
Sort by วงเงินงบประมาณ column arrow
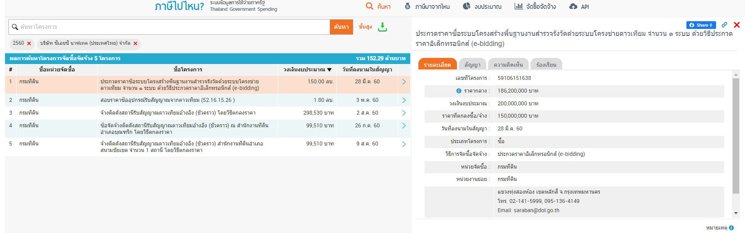point(329,70)
